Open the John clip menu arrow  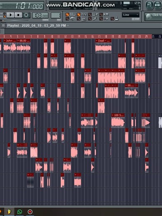point(5,41)
